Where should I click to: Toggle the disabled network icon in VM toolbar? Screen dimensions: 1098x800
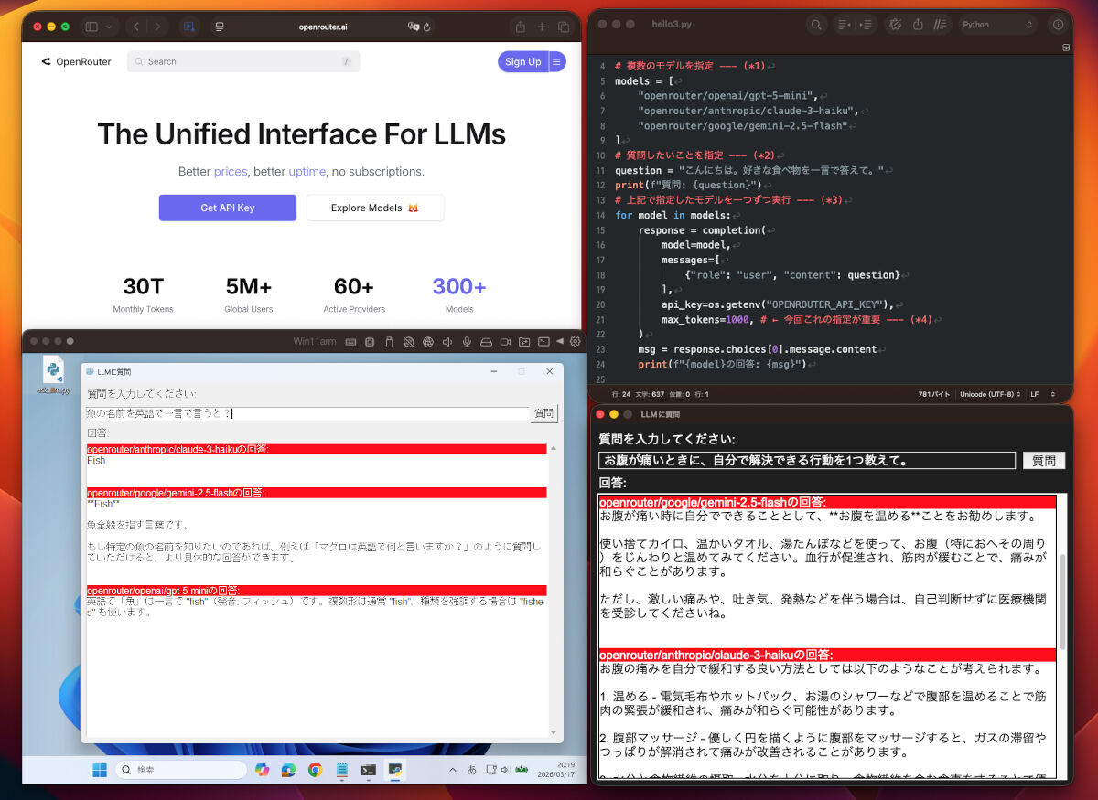click(x=408, y=340)
